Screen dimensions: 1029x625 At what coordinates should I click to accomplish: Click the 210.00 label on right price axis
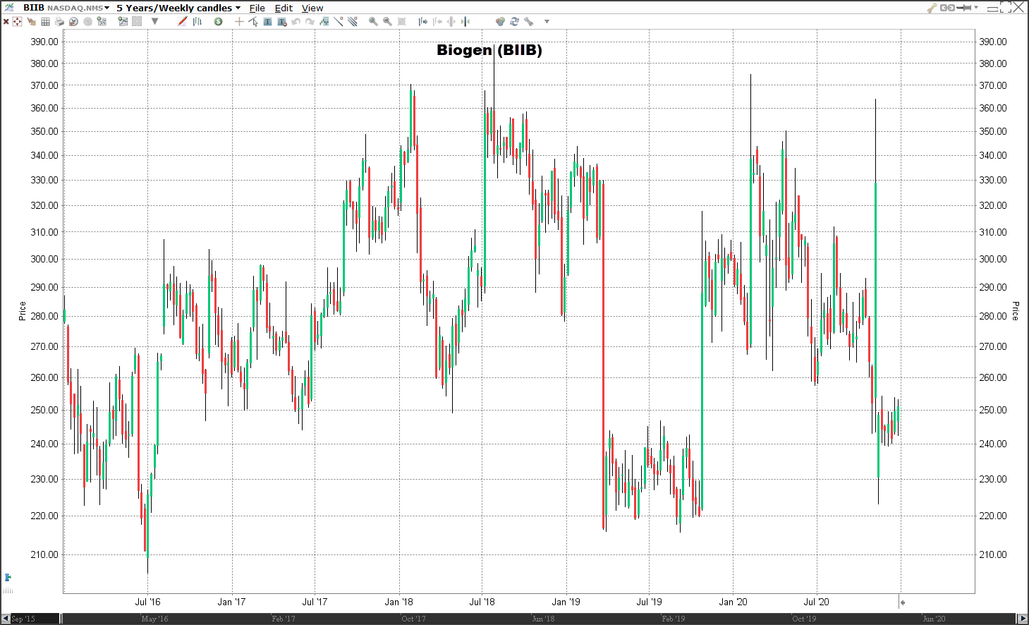pos(993,554)
